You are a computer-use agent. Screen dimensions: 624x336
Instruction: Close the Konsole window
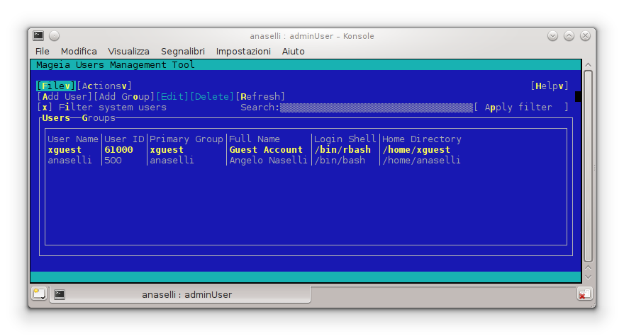585,36
